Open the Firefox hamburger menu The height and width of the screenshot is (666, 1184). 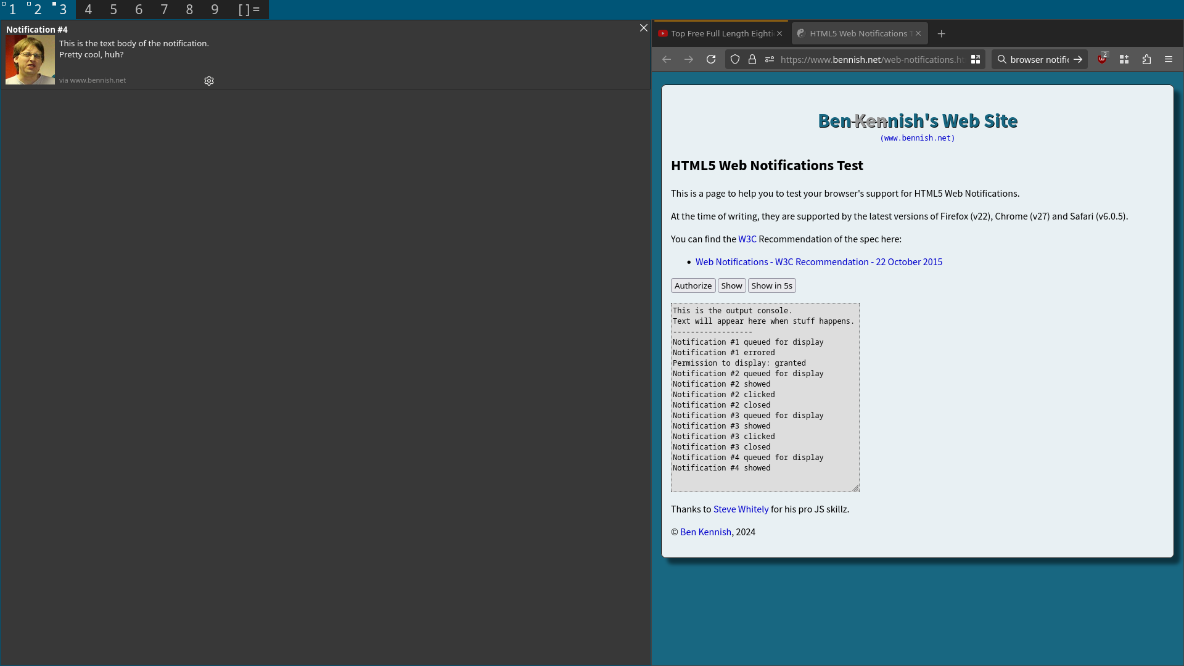(1169, 59)
